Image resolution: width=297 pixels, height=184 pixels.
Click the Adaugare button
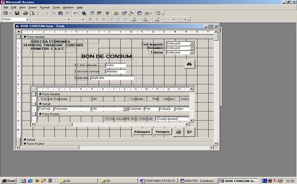click(142, 131)
